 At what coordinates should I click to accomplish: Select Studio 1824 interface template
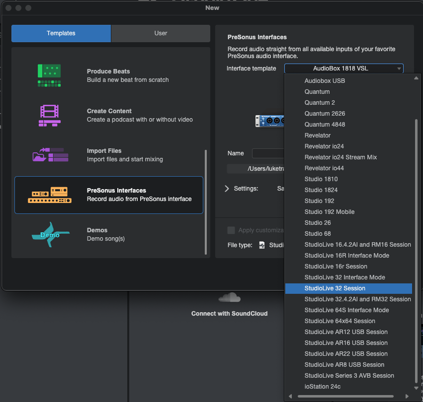(x=348, y=190)
